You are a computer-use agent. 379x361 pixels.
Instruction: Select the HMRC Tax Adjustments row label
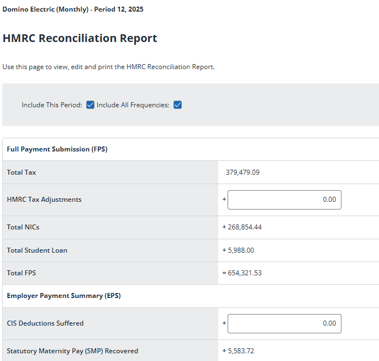coord(44,200)
